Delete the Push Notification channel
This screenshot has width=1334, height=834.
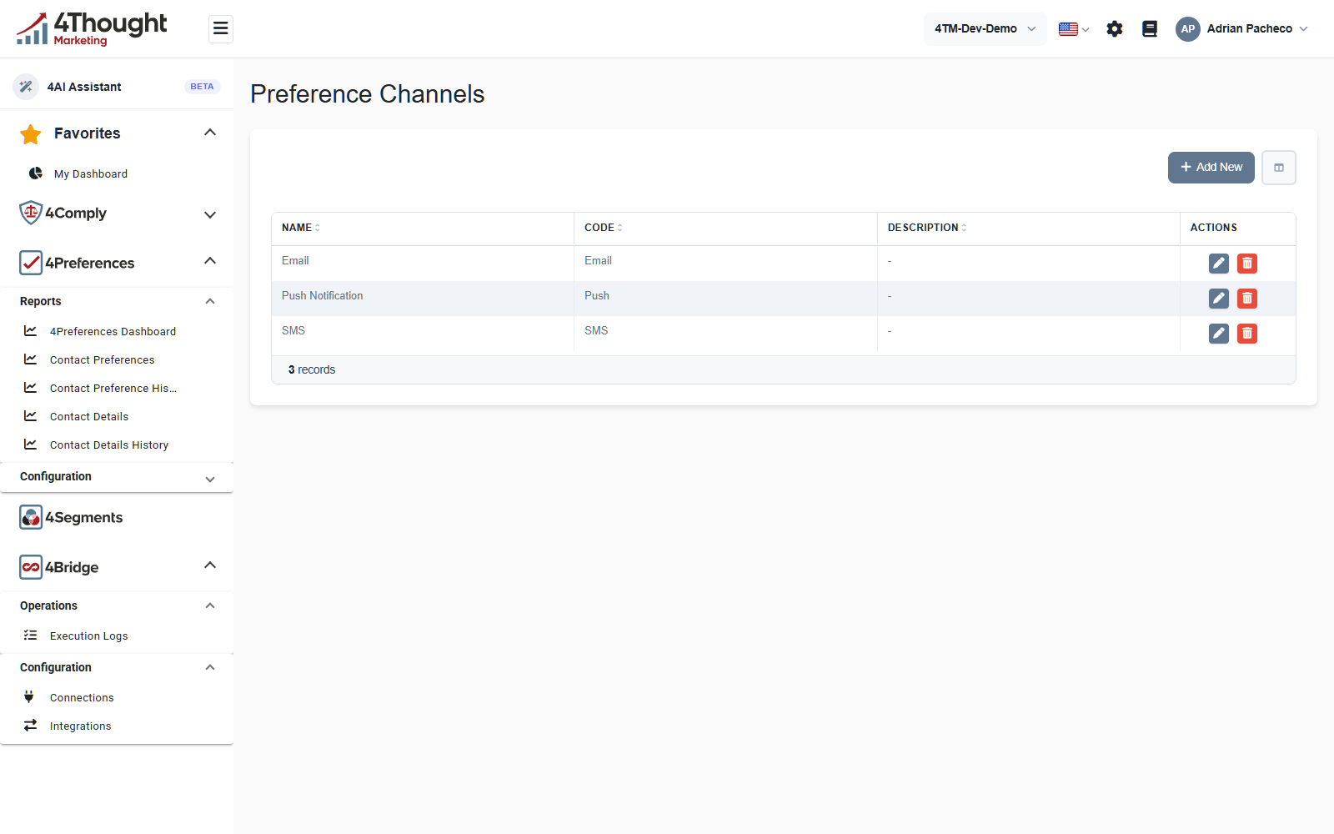(1247, 299)
